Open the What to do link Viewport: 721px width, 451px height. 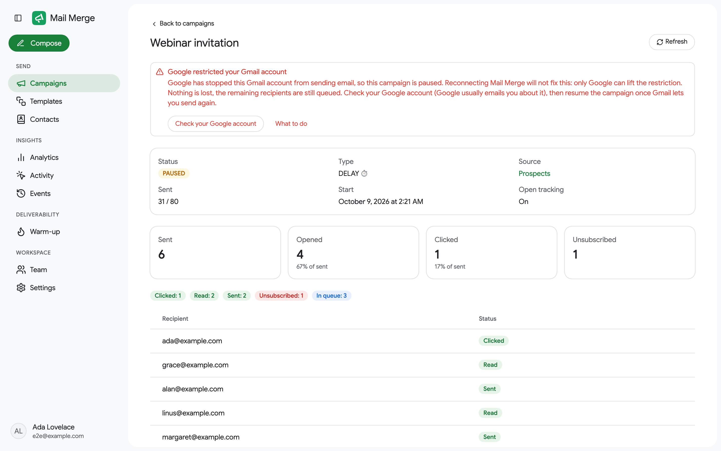point(291,124)
